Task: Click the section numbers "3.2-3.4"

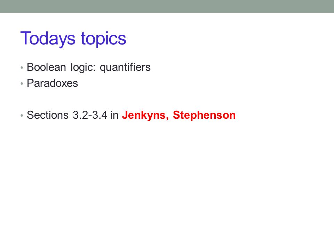Action: [x=90, y=115]
